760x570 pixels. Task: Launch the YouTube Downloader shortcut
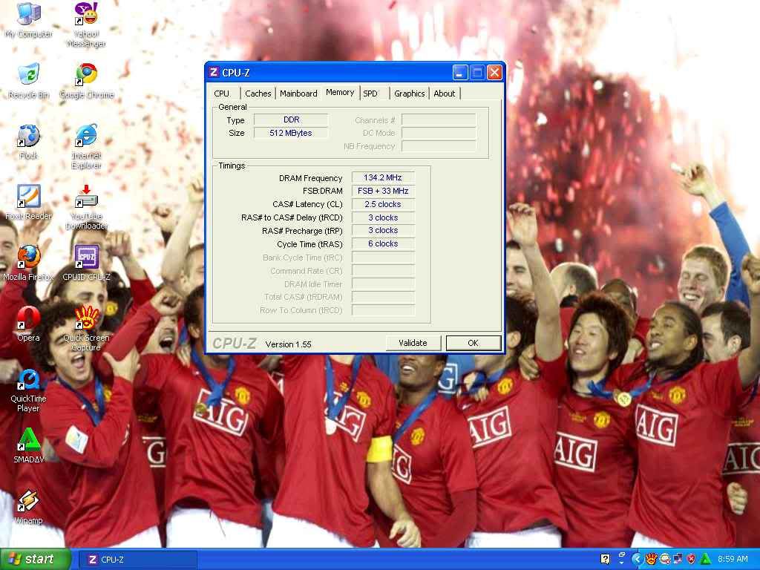tap(86, 207)
